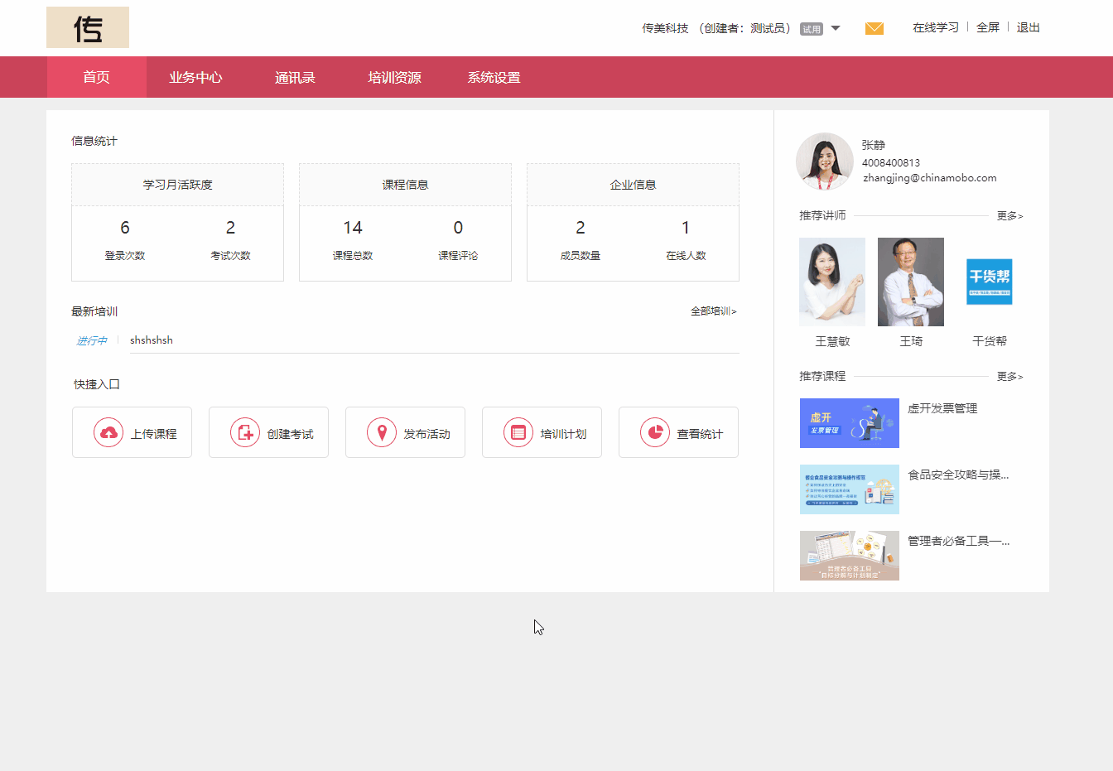1113x771 pixels.
Task: Open the 查看统计 statistics icon
Action: 654,431
